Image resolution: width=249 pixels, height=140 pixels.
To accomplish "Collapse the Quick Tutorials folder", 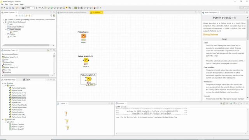I will pos(6,29).
